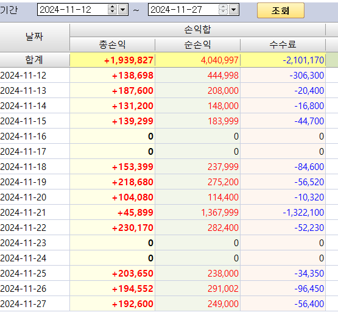Select the +218,680 총손익 cell
Screen dimensions: 338x315
pos(112,182)
